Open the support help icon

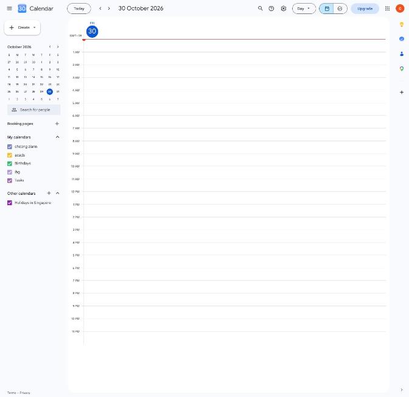pyautogui.click(x=271, y=9)
